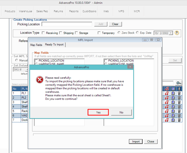Screen dimensions: 187x153
Task: Open the QuickBooks menu
Action: 89,11
